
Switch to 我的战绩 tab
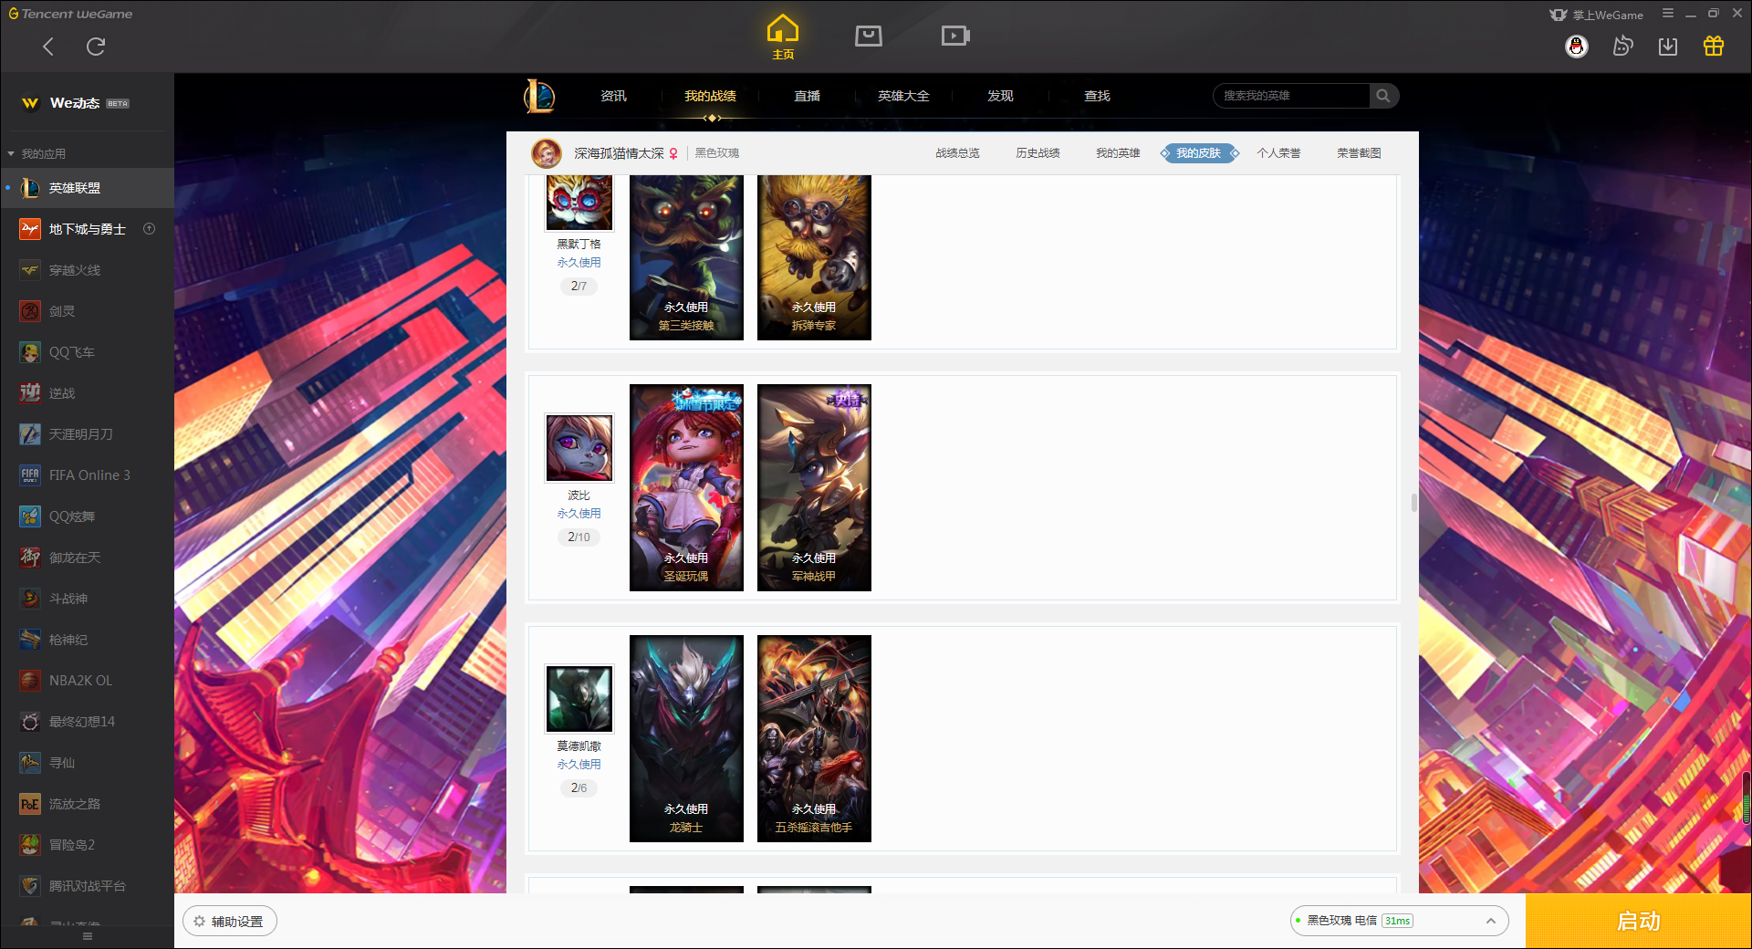tap(710, 96)
